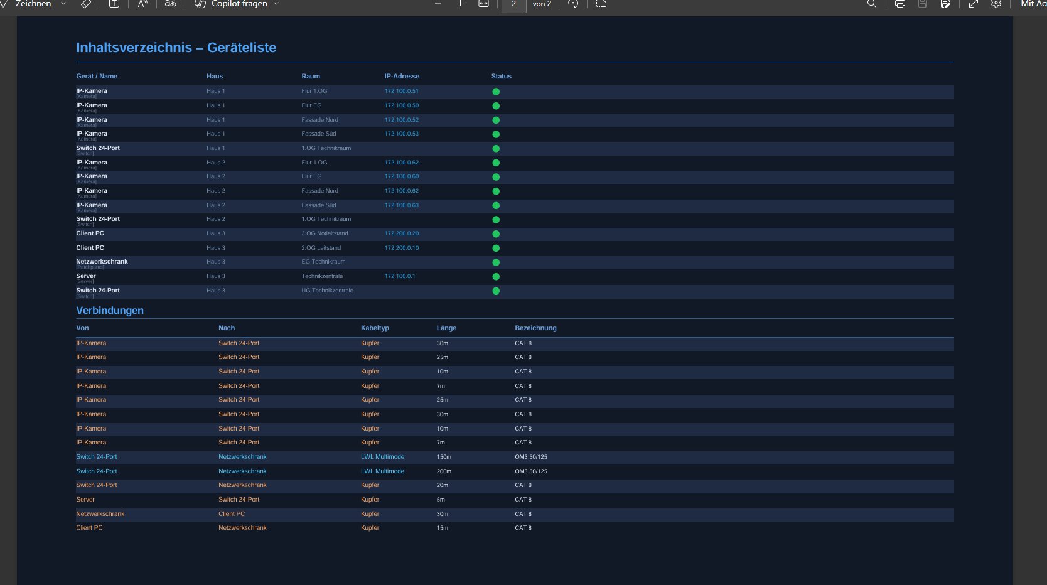The width and height of the screenshot is (1047, 585).
Task: Click the '200m' cable length
Action: click(444, 471)
